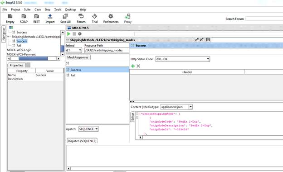Start the MOCK-WCS mock service
The image size is (283, 172).
click(x=68, y=34)
